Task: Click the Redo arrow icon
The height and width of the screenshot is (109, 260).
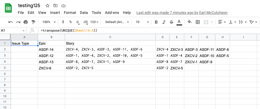Action: click(x=18, y=22)
